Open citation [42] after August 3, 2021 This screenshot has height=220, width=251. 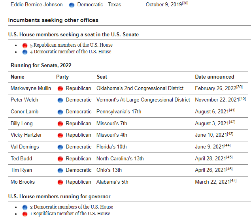(x=232, y=122)
